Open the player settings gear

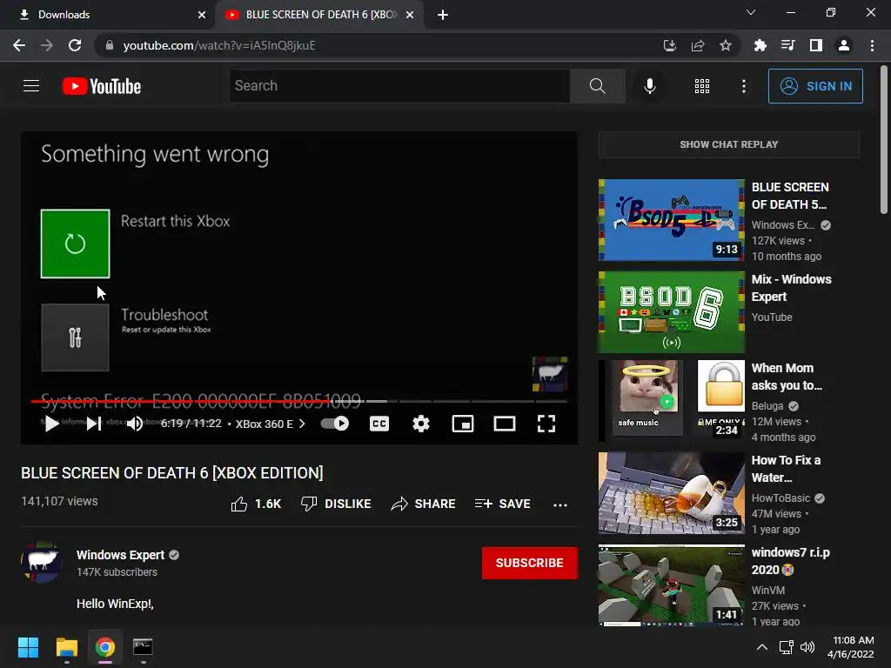(x=421, y=424)
